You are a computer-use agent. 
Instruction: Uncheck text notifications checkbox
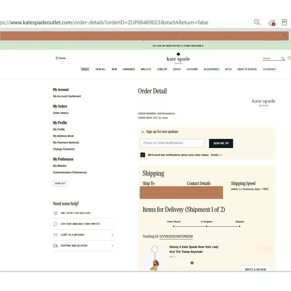coord(142,155)
